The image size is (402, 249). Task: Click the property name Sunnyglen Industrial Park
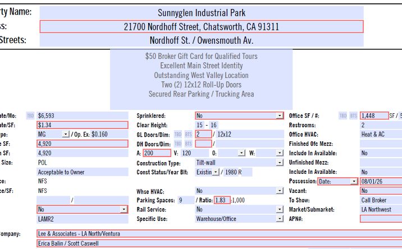pos(202,13)
